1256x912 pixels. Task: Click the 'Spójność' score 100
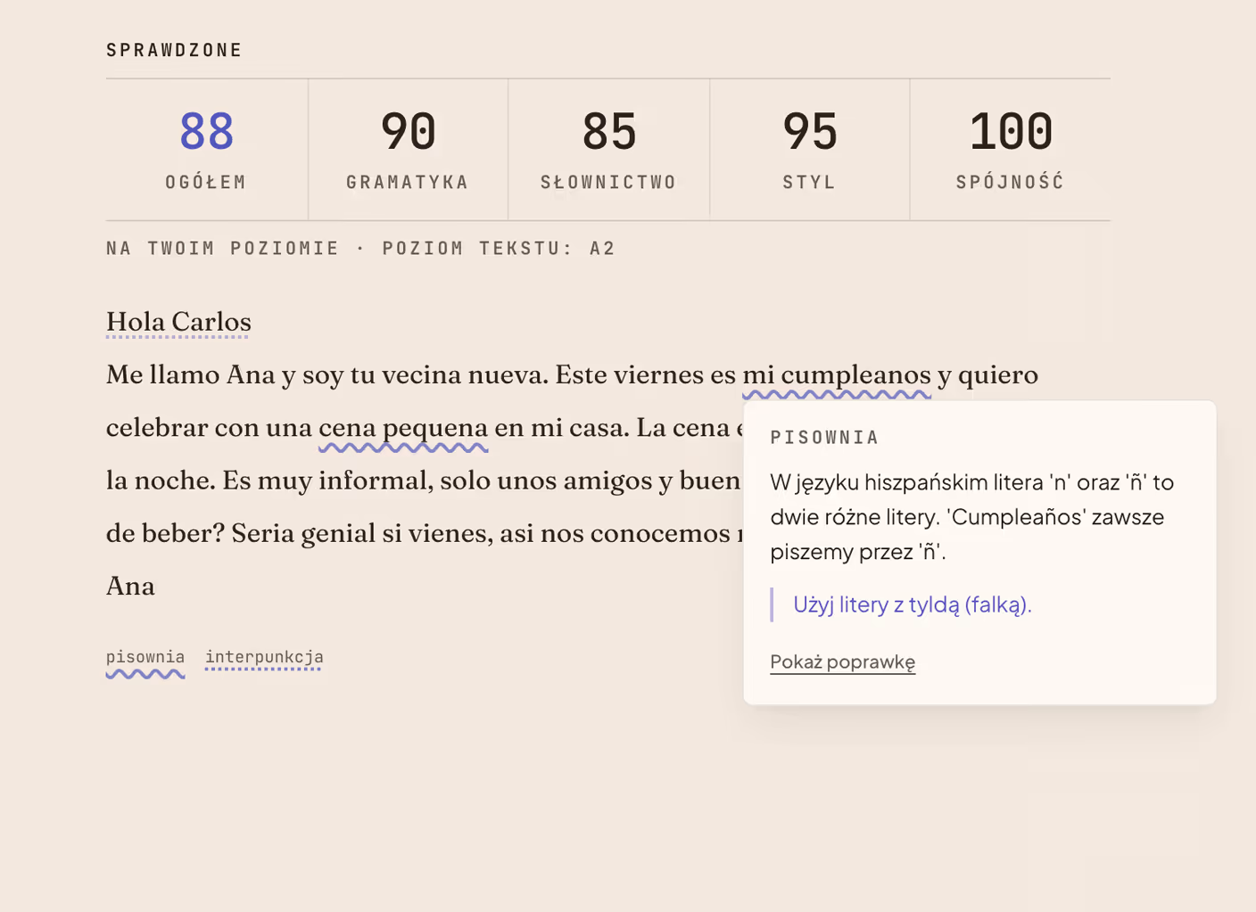[x=1010, y=149]
